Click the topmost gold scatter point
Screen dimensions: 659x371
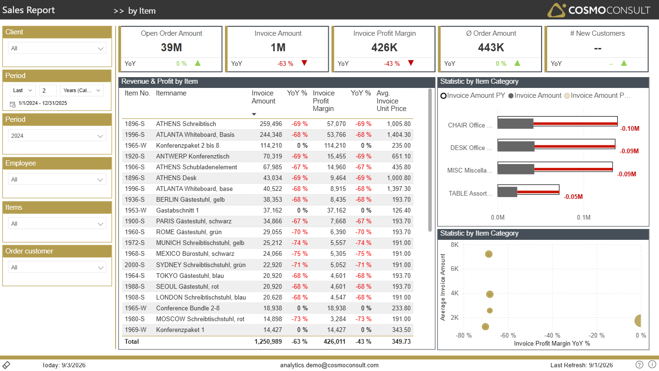(488, 254)
